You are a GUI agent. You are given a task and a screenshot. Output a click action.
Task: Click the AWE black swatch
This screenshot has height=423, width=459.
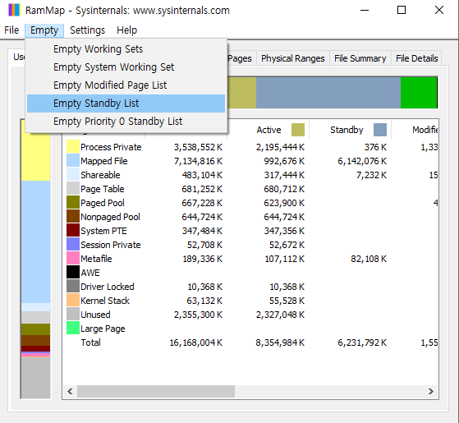point(73,272)
